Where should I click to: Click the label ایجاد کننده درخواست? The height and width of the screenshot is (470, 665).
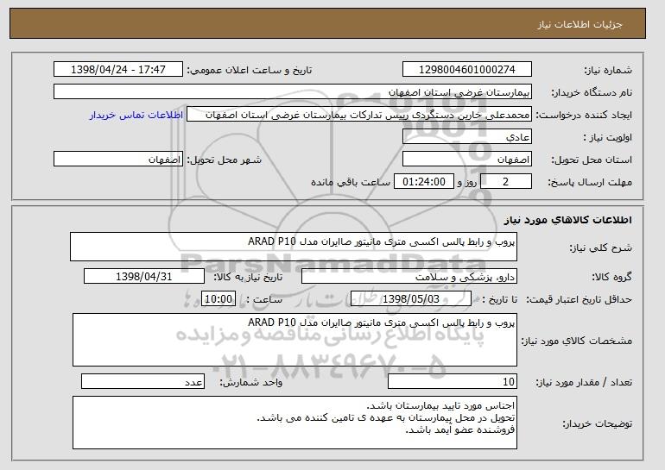(x=584, y=116)
